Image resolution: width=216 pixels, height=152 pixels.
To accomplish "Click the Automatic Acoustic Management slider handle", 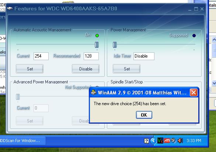I will click(97, 45).
